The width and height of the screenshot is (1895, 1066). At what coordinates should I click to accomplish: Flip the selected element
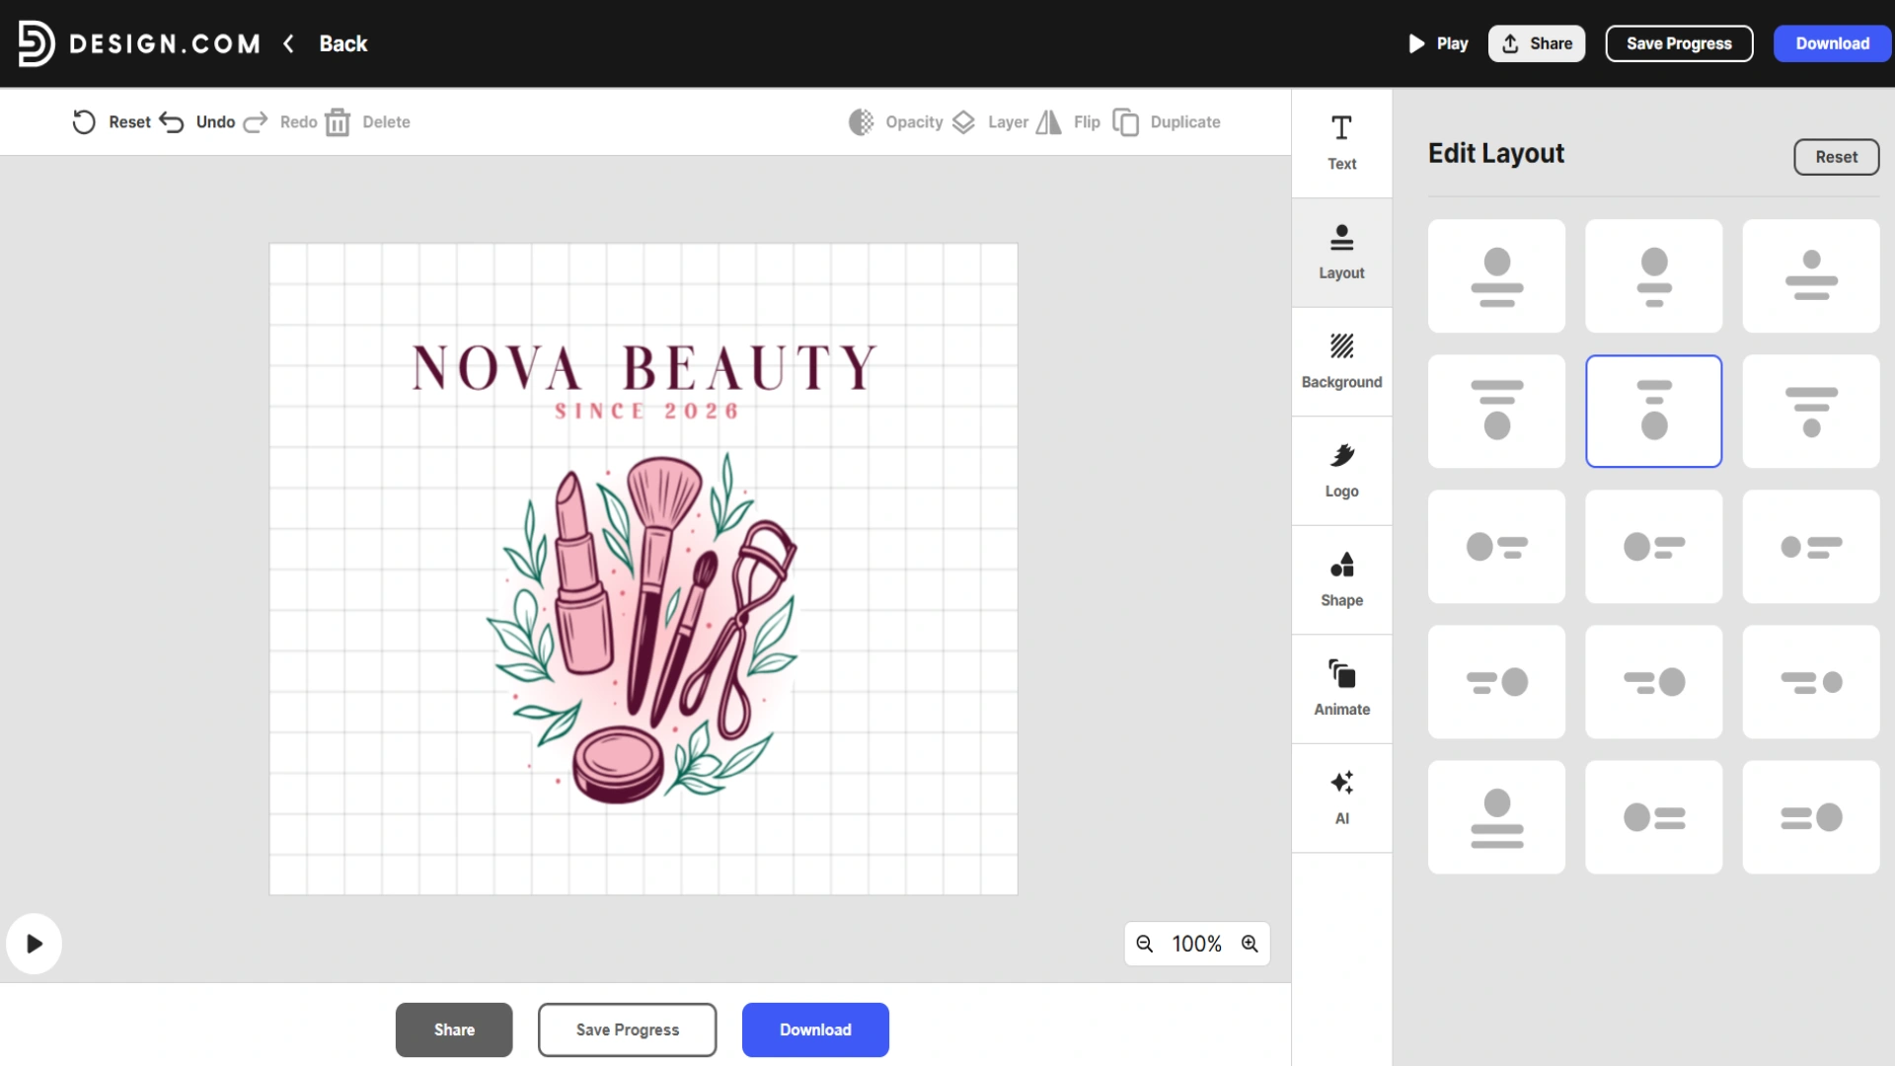[x=1068, y=121]
